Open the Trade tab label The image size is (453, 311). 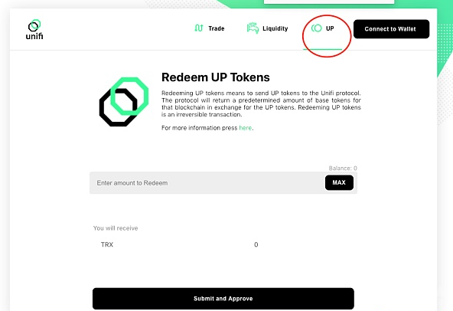[217, 28]
